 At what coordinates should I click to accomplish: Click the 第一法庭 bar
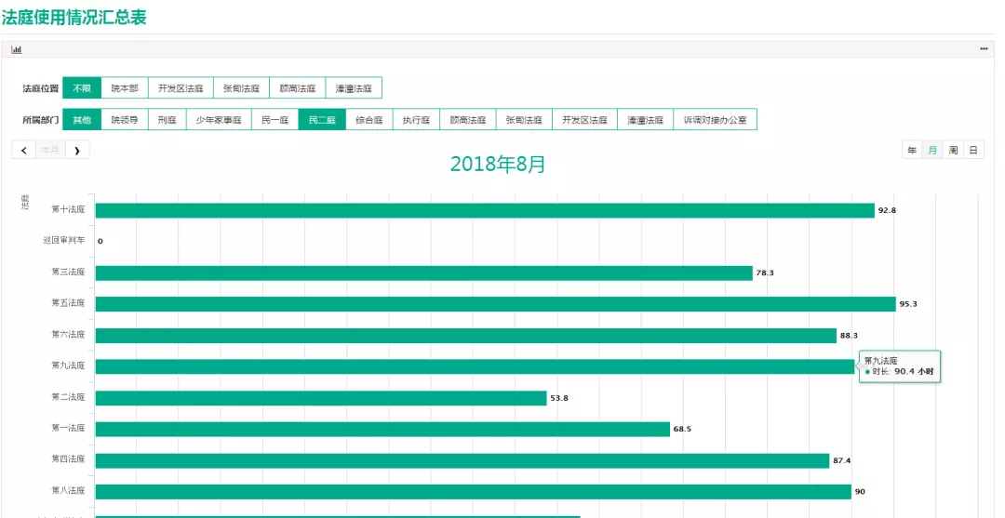tap(382, 429)
